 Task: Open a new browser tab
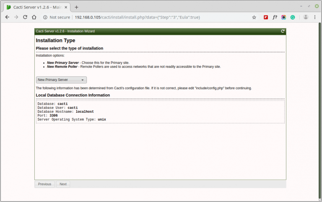pos(76,7)
